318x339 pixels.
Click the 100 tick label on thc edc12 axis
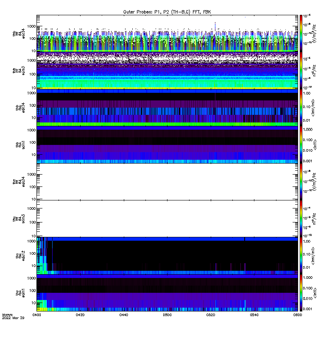click(33, 253)
